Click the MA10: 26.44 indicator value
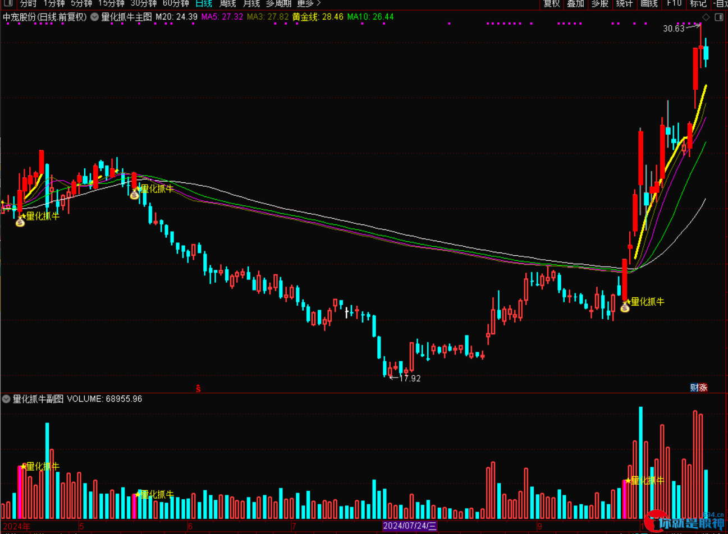Screen dimensions: 728x534 (370, 17)
